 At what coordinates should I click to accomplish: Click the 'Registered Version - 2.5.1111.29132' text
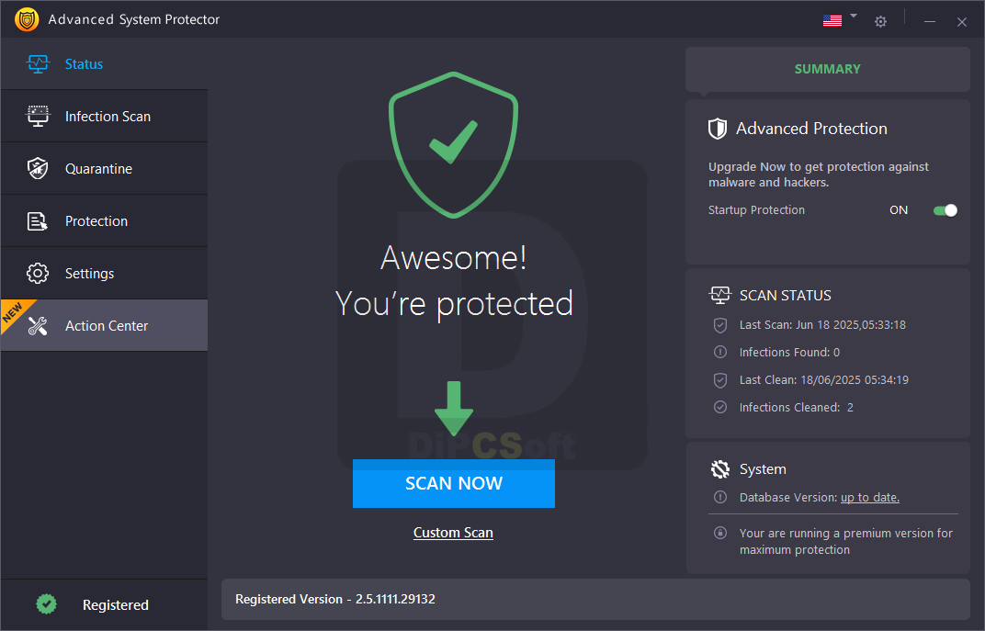click(334, 599)
